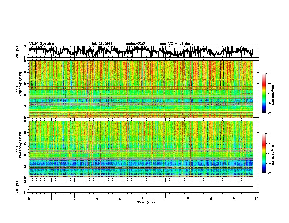Viewport: 289px width, 223px height.
Task: Select the date text "Jul. 23, 2017"
Action: coord(102,44)
